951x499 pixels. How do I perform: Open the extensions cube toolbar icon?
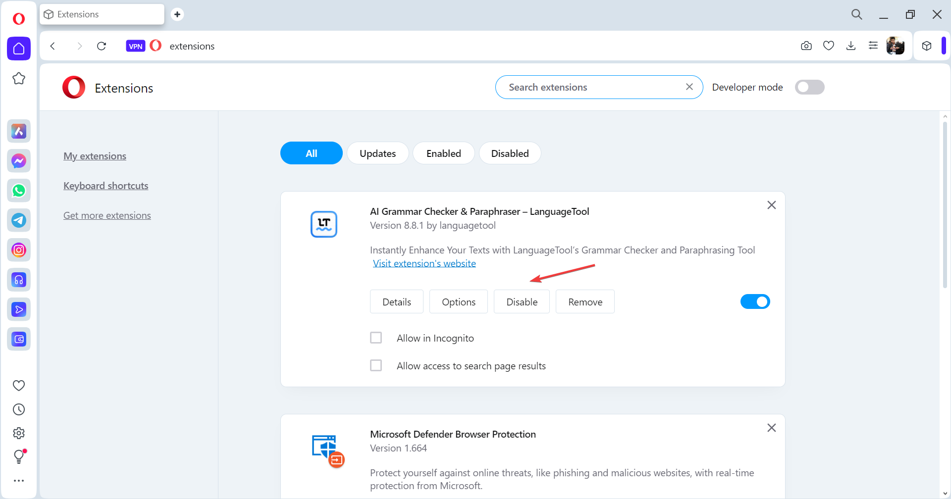(x=927, y=46)
